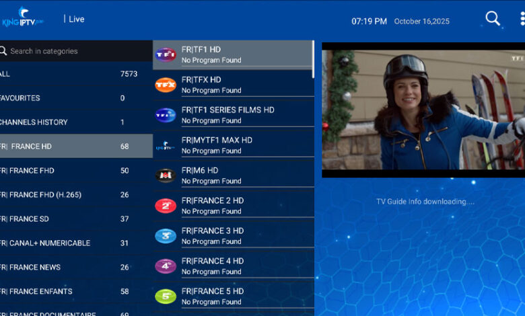Open the three-dot options menu
The width and height of the screenshot is (525, 316).
point(522,19)
